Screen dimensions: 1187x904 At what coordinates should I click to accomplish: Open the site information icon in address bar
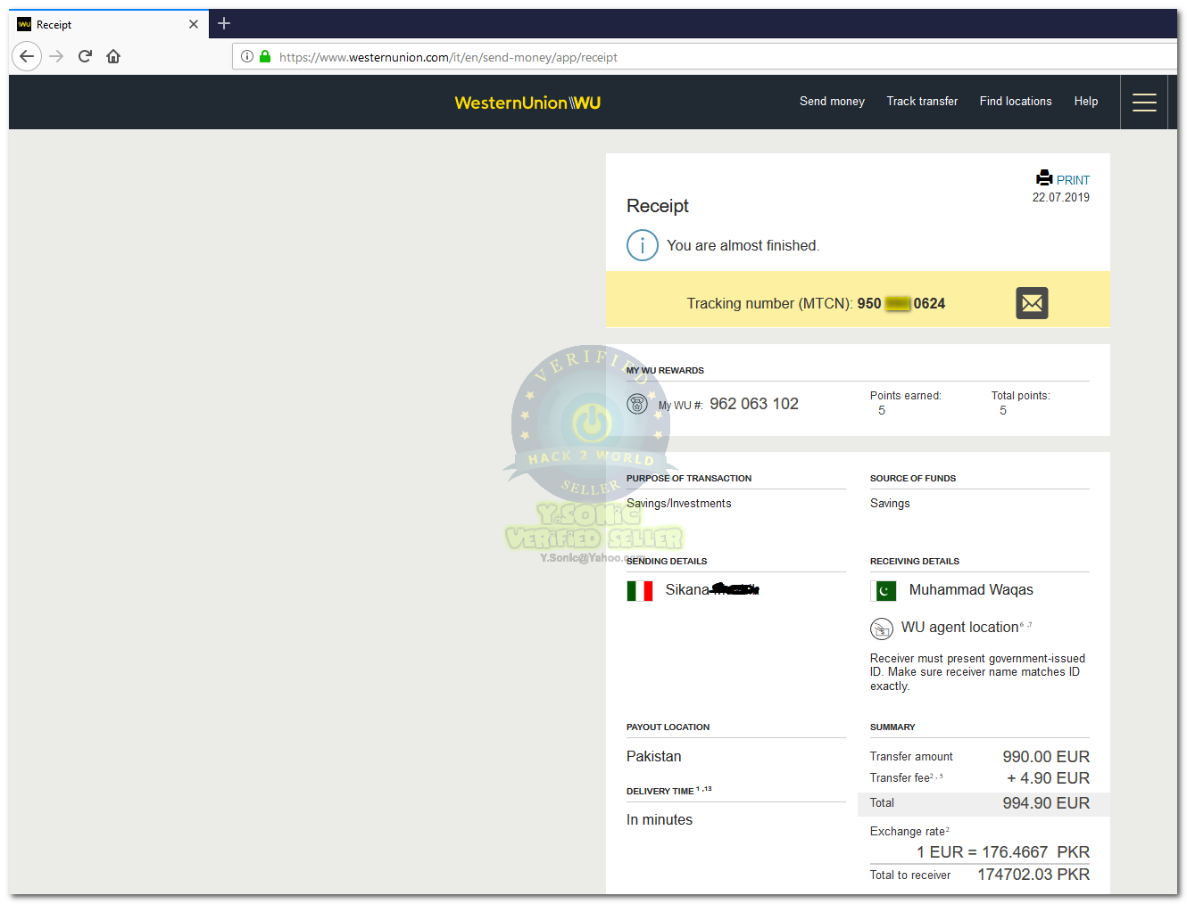tap(247, 56)
